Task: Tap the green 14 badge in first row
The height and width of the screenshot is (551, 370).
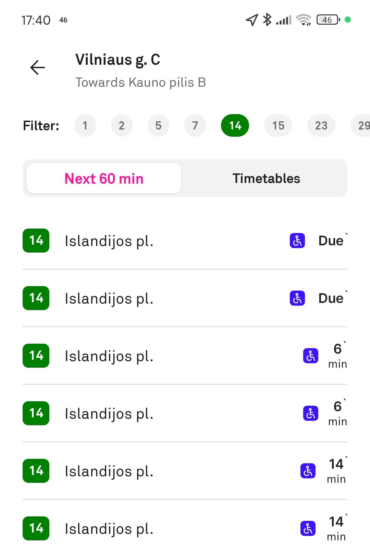Action: coord(36,241)
